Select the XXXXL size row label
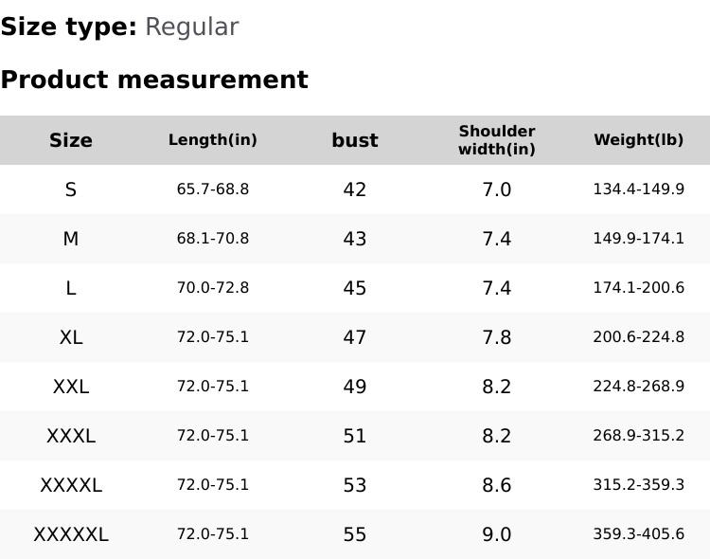The image size is (710, 559). pyautogui.click(x=71, y=485)
